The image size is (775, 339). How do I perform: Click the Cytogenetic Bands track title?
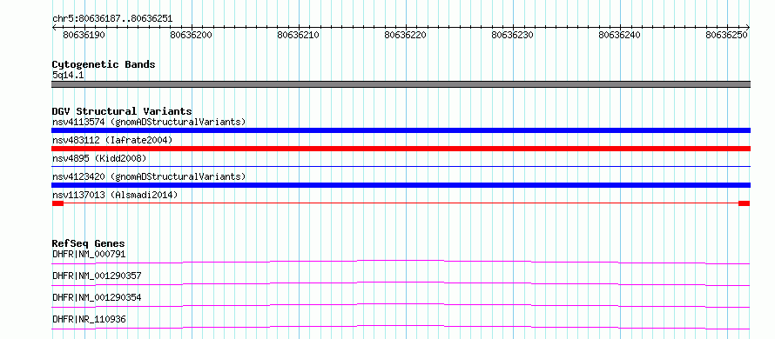point(104,64)
